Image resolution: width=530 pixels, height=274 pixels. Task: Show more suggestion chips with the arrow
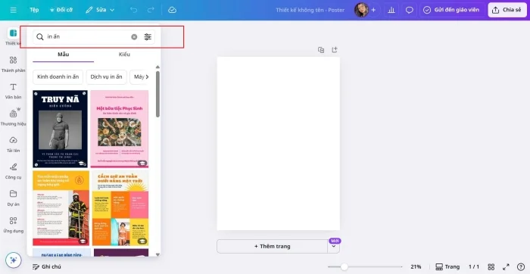point(147,77)
